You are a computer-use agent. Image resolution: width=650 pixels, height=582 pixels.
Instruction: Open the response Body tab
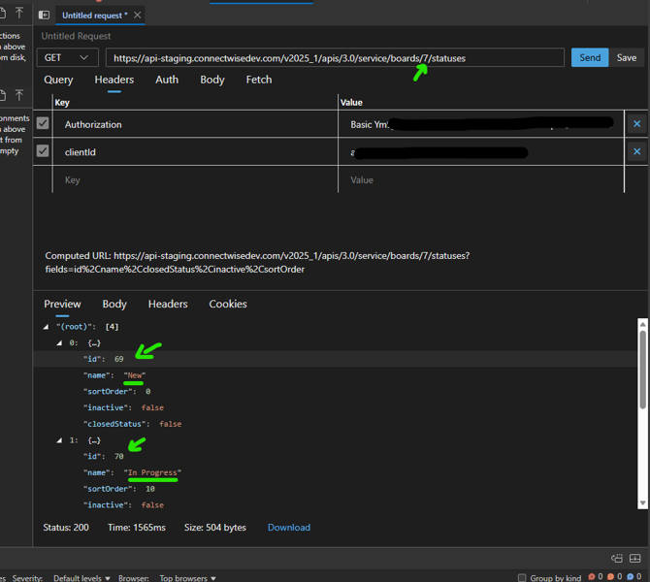coord(114,304)
